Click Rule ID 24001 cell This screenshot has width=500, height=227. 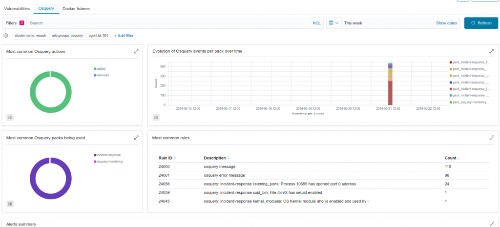click(163, 175)
